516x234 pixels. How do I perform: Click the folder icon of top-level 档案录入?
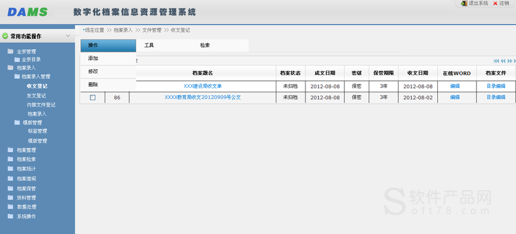(x=10, y=68)
